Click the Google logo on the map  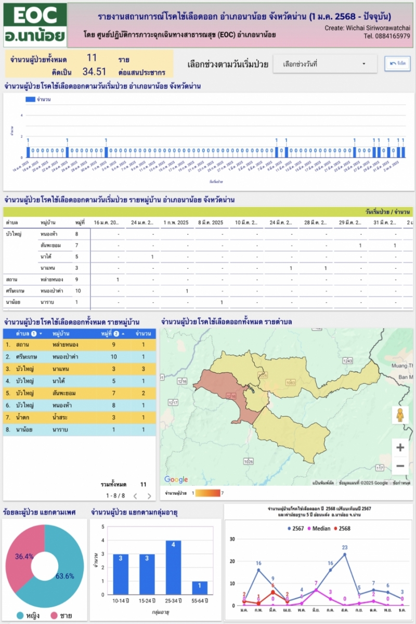[176, 479]
